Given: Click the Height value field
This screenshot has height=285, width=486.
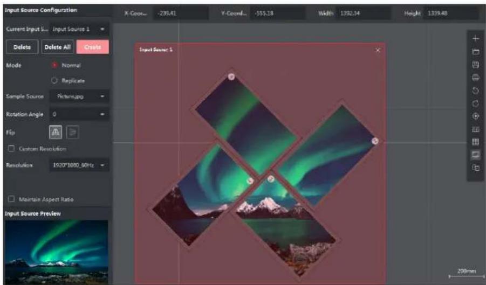Looking at the screenshot, I should pyautogui.click(x=451, y=13).
